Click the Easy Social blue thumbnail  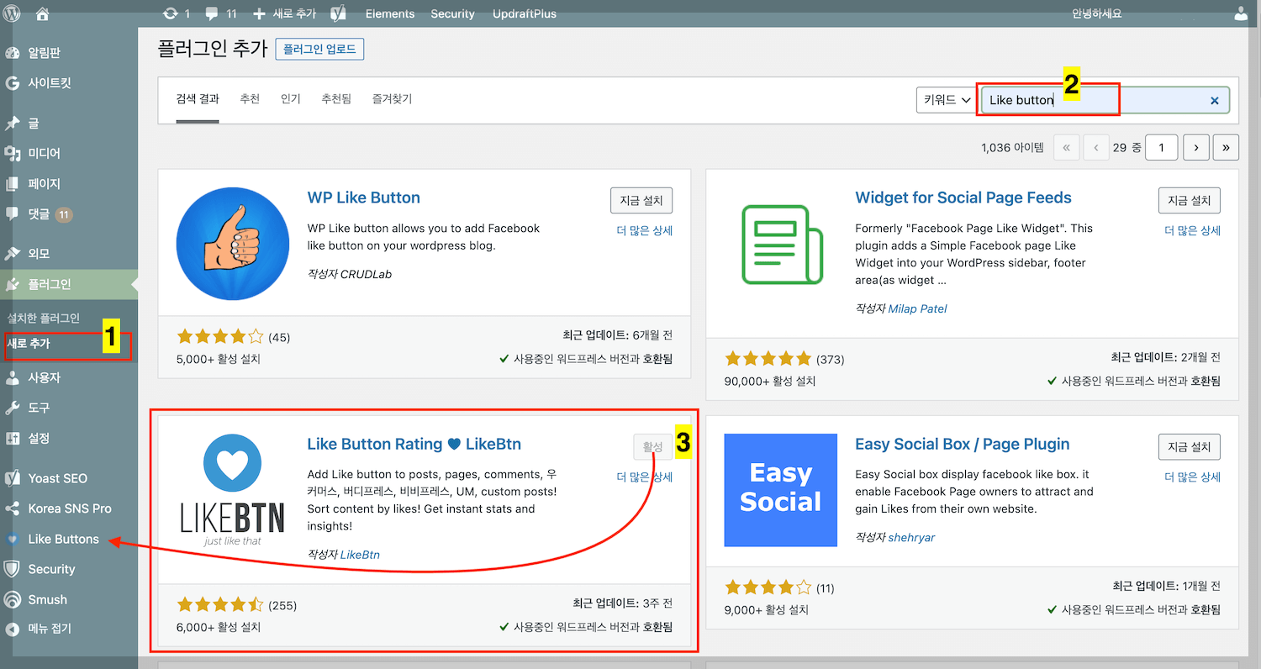780,490
